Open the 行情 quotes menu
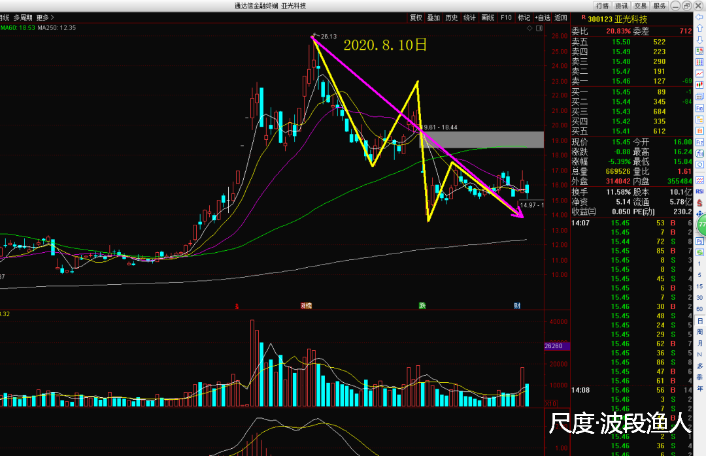This screenshot has height=456, width=706. (603, 6)
